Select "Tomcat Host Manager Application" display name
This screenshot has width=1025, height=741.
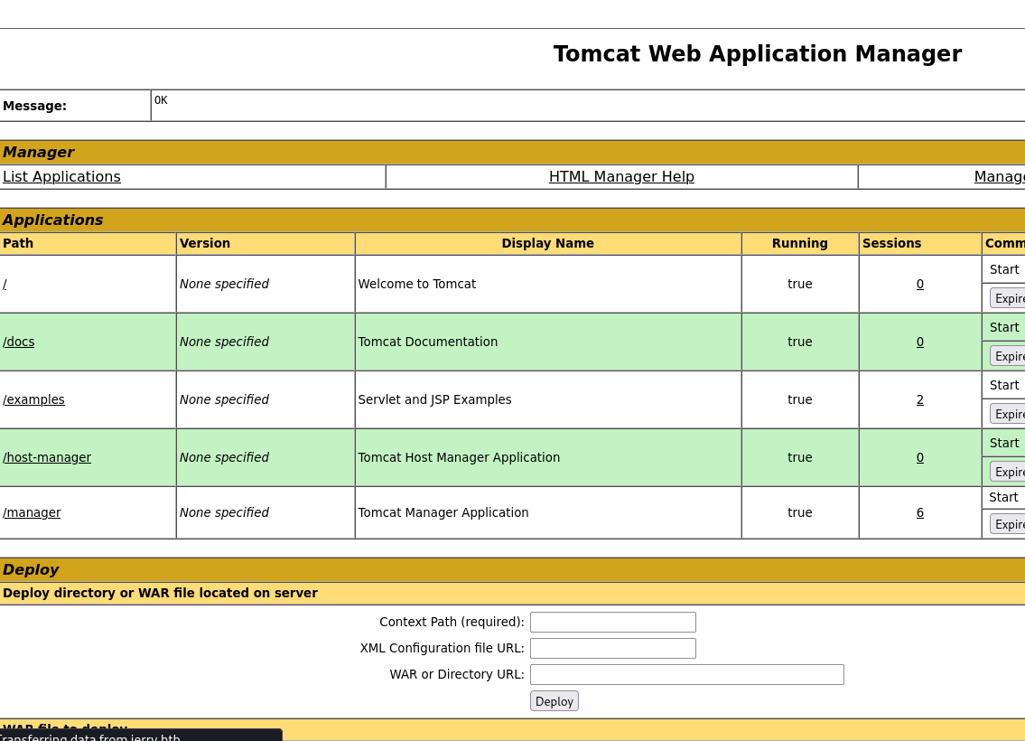point(459,457)
